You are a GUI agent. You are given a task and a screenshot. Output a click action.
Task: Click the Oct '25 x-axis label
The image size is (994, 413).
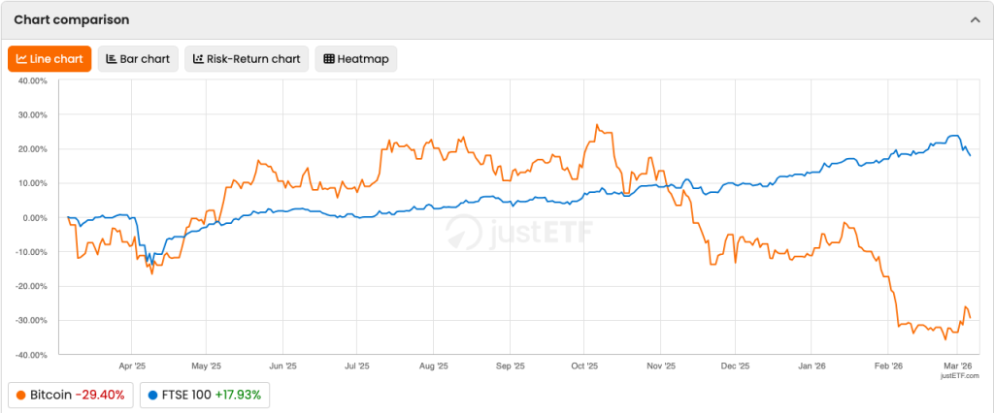[x=584, y=367]
